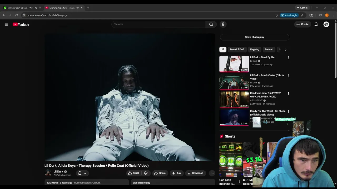Open Kendrick Lamar HiiiPOWER thumbnail
Screen dimensions: 337x189
tap(234, 99)
